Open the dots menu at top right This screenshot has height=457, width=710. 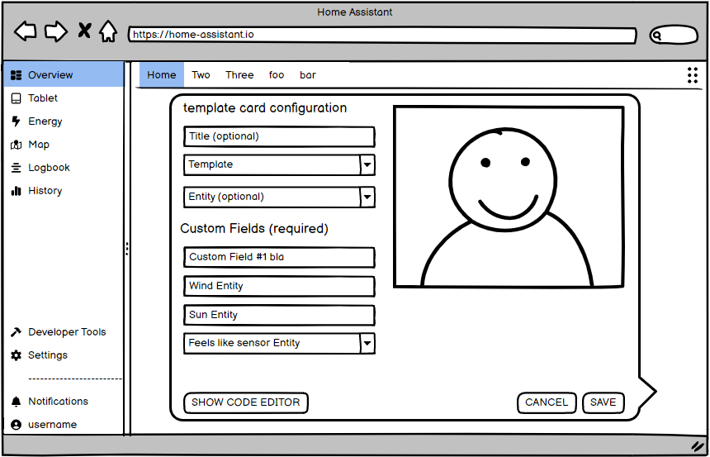click(693, 75)
